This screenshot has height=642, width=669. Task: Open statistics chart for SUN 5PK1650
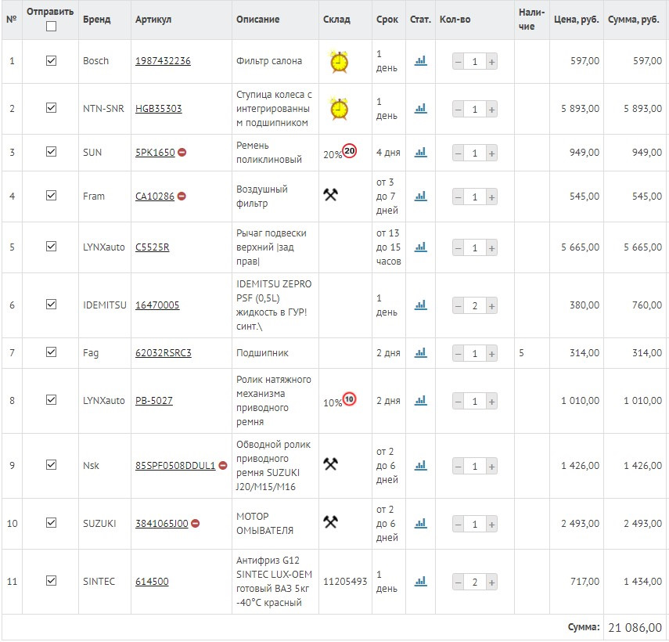click(x=421, y=152)
